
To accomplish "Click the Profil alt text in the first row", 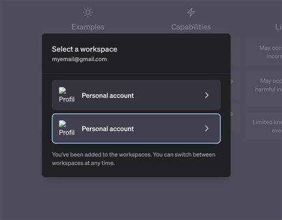I will [67, 99].
